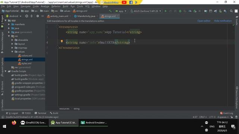This screenshot has height=134, width=239.
Task: Click the CRLF line separator selector
Action: (203, 117)
